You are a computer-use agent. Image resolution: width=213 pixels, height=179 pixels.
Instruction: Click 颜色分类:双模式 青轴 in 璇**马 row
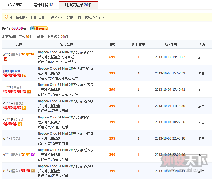[53, 111]
